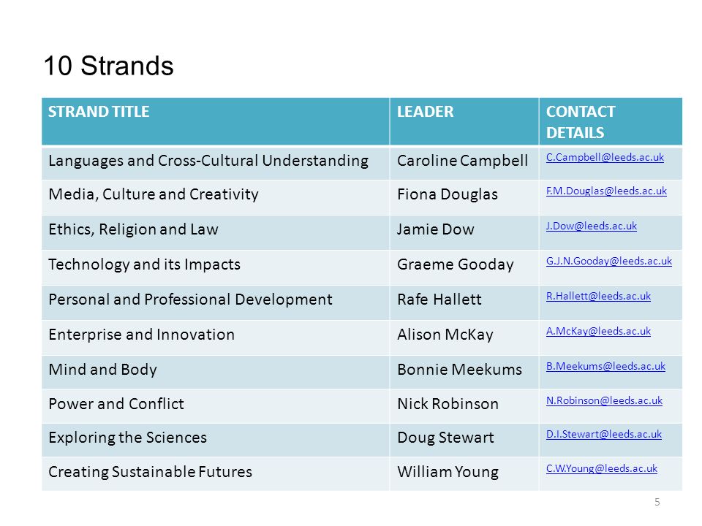Click the N.Robinson@leeds.ac.uk contact link
Viewport: 702px width, 526px height.
(x=604, y=401)
